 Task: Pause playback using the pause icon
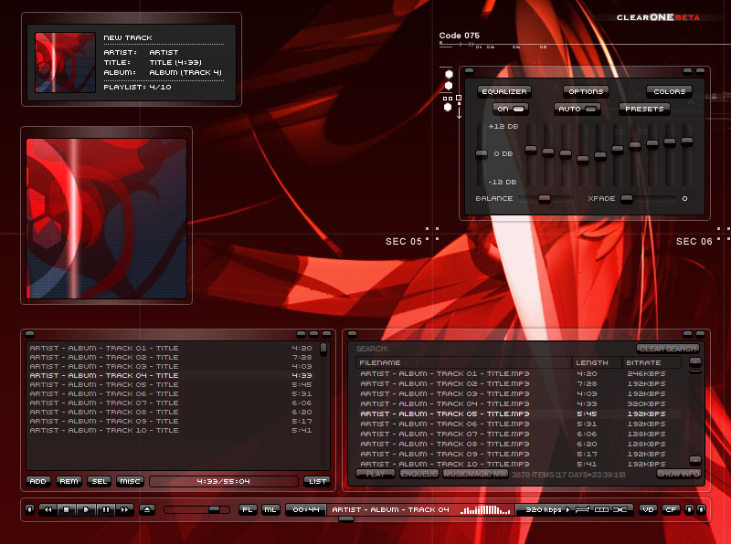pyautogui.click(x=106, y=509)
